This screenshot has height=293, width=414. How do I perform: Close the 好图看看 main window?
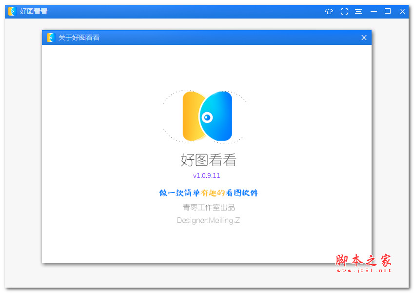(402, 11)
